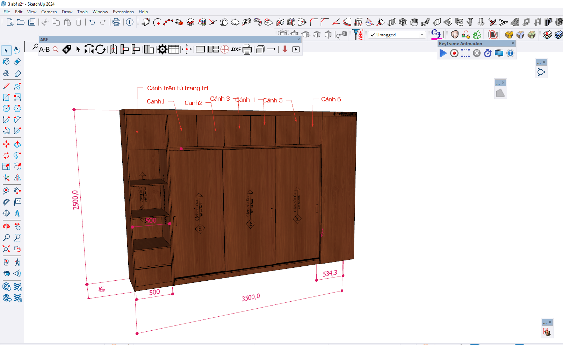Export using the .DXF button
Viewport: 563px width, 345px height.
(x=236, y=49)
